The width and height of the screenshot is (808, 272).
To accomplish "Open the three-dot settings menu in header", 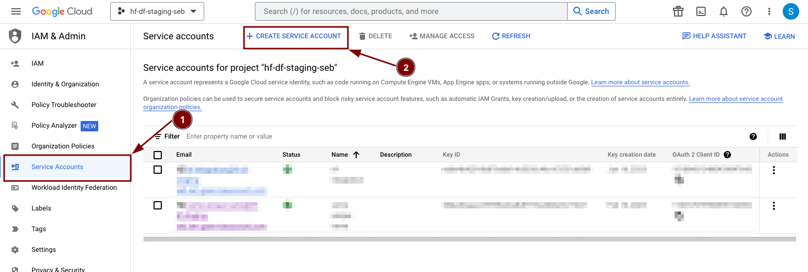I will pos(769,11).
